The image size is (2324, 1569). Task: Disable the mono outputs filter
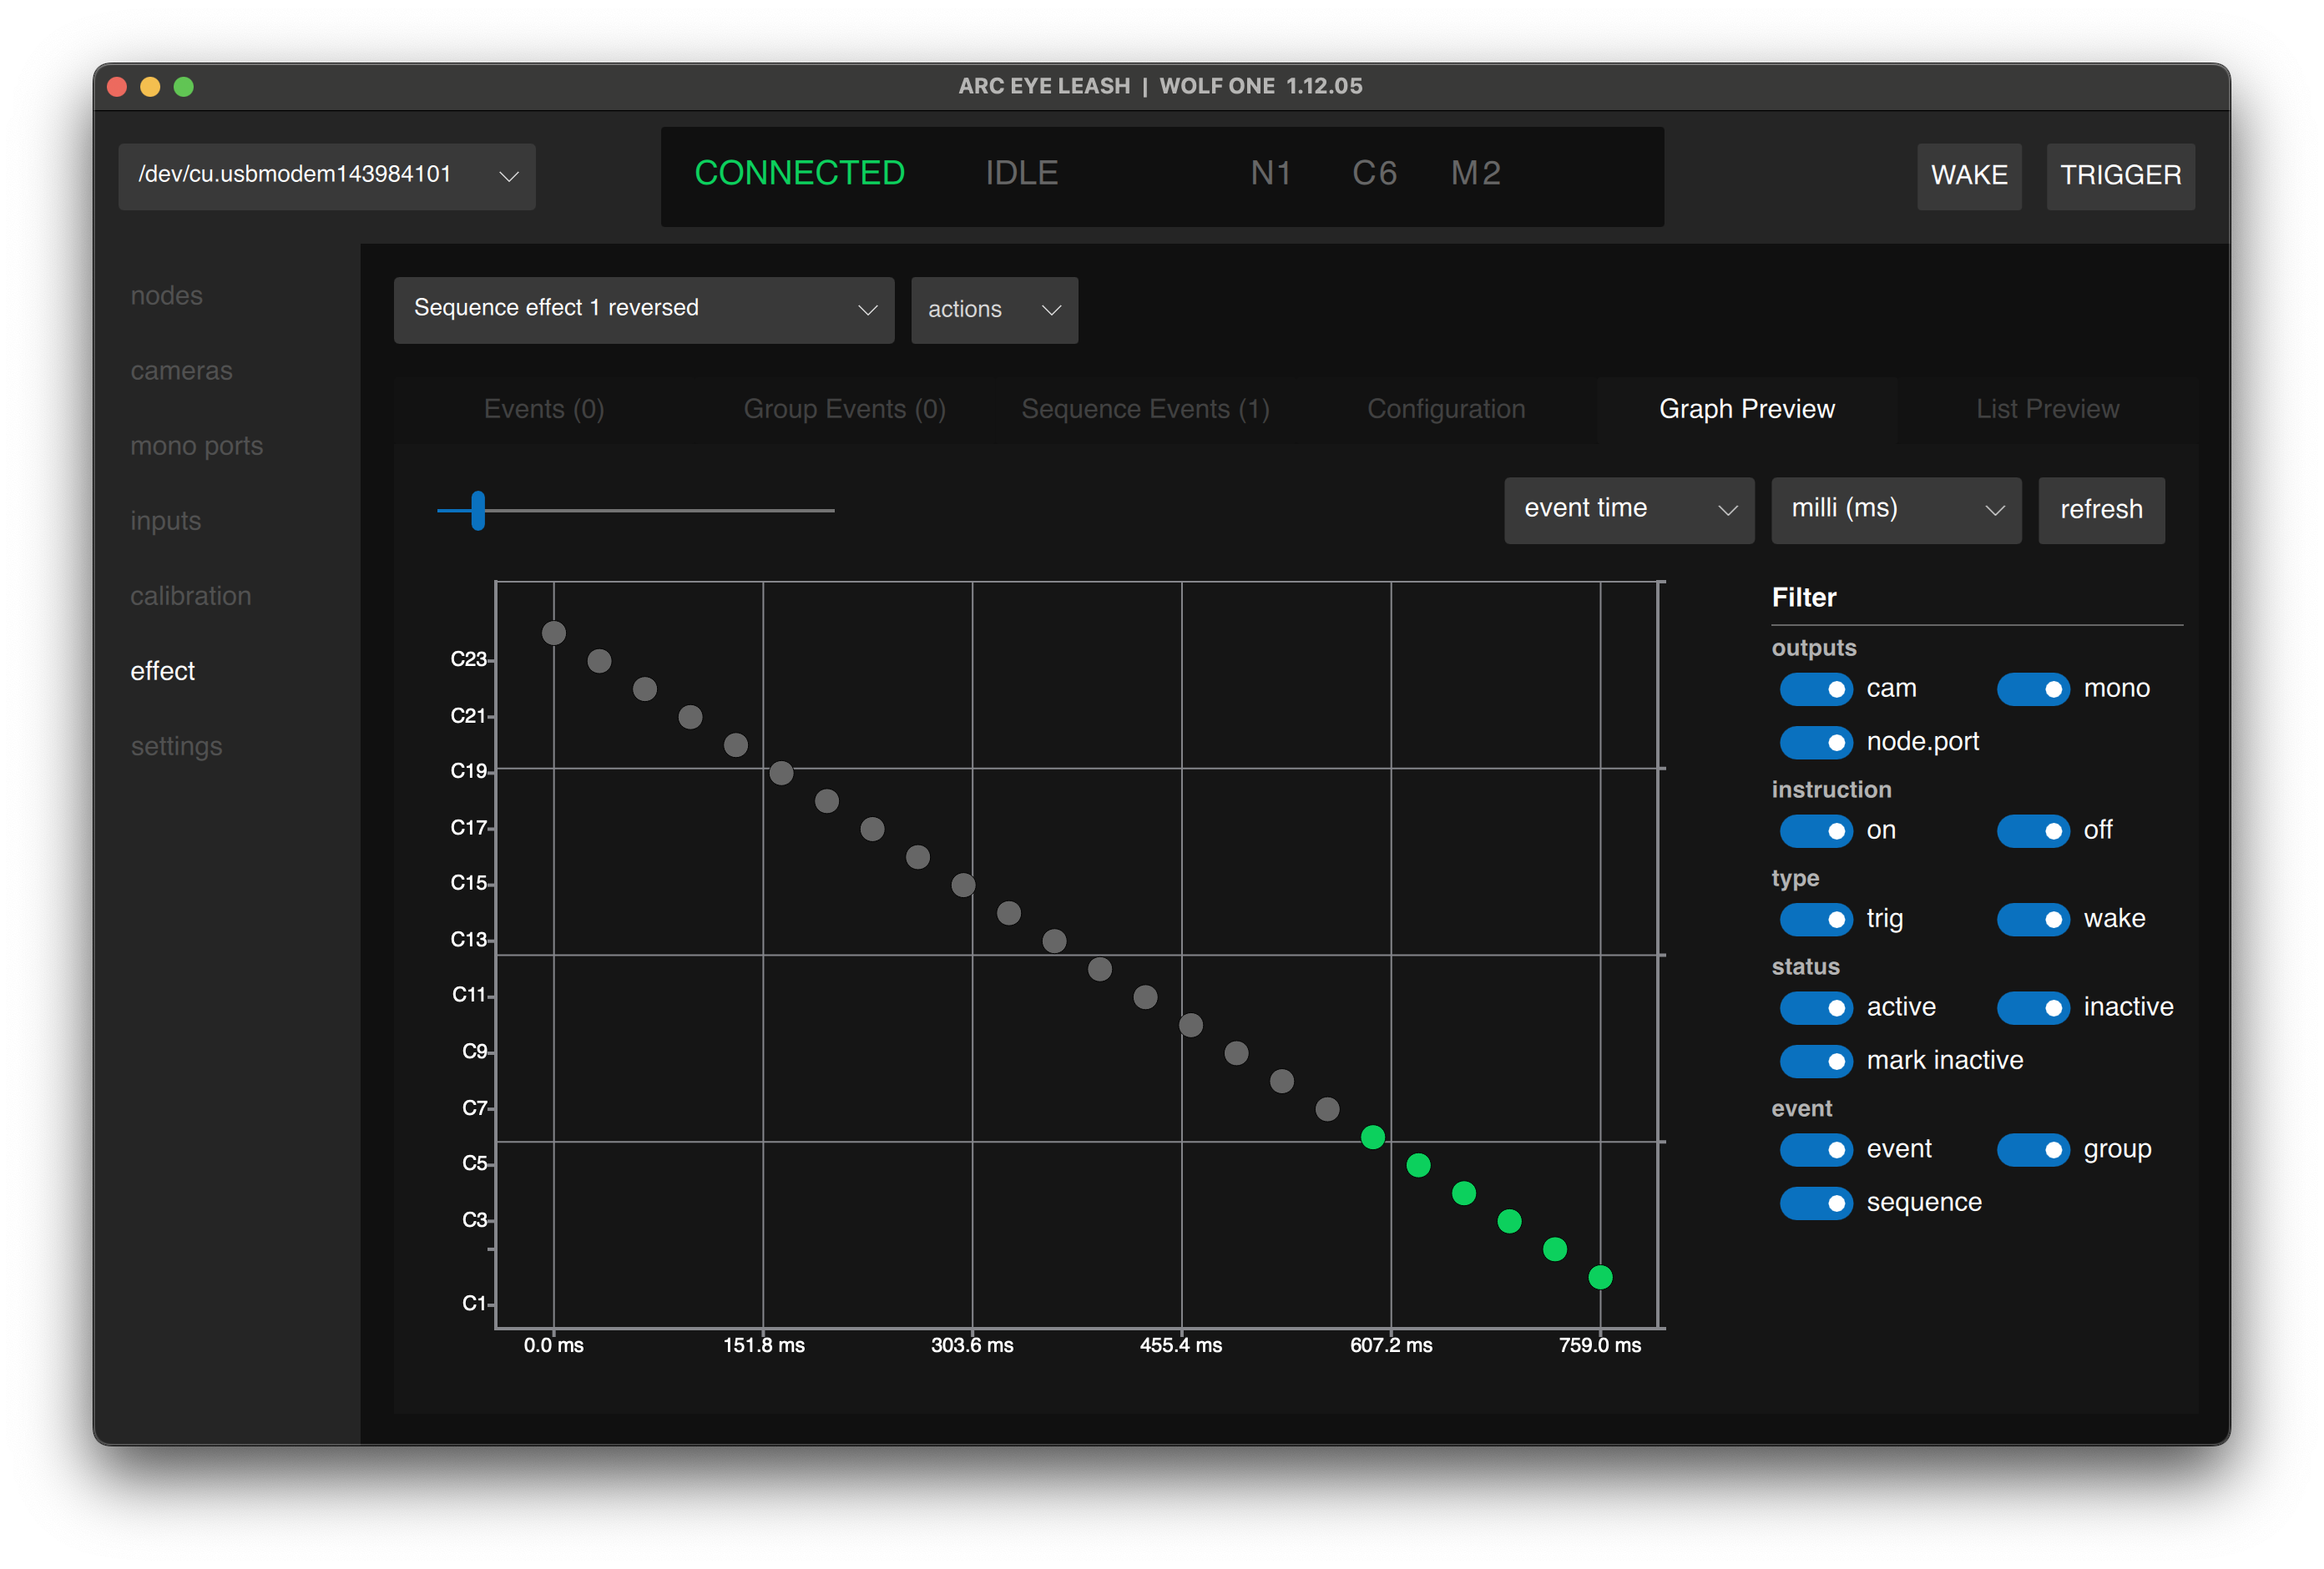pos(2033,689)
